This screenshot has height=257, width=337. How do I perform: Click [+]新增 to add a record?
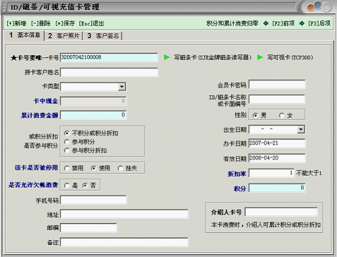click(x=17, y=23)
